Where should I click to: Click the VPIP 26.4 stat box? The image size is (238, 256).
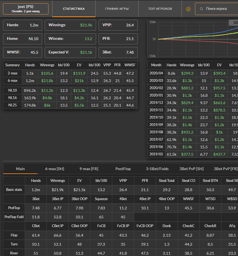pyautogui.click(x=118, y=25)
